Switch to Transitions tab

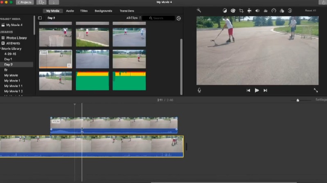click(127, 11)
